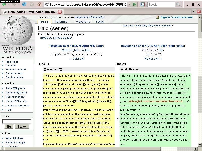
Task: Open the Google search engine dropdown
Action: [143, 4]
